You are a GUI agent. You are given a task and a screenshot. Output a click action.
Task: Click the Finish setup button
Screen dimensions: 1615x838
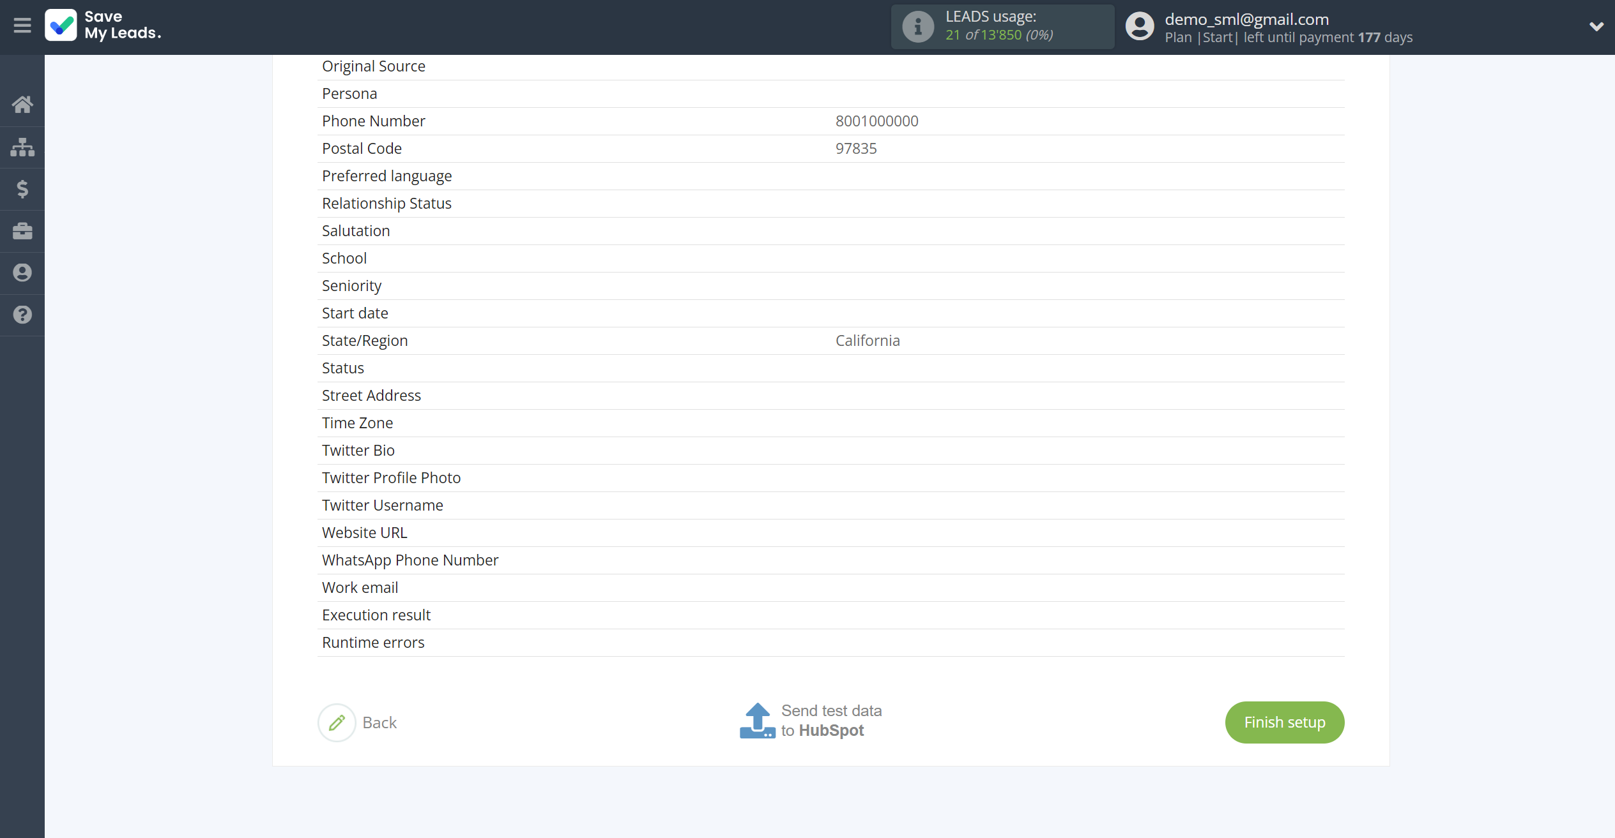(1285, 722)
